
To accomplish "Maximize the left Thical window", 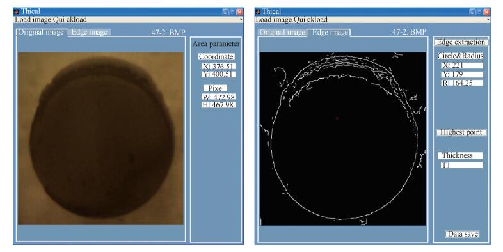I will (232, 12).
